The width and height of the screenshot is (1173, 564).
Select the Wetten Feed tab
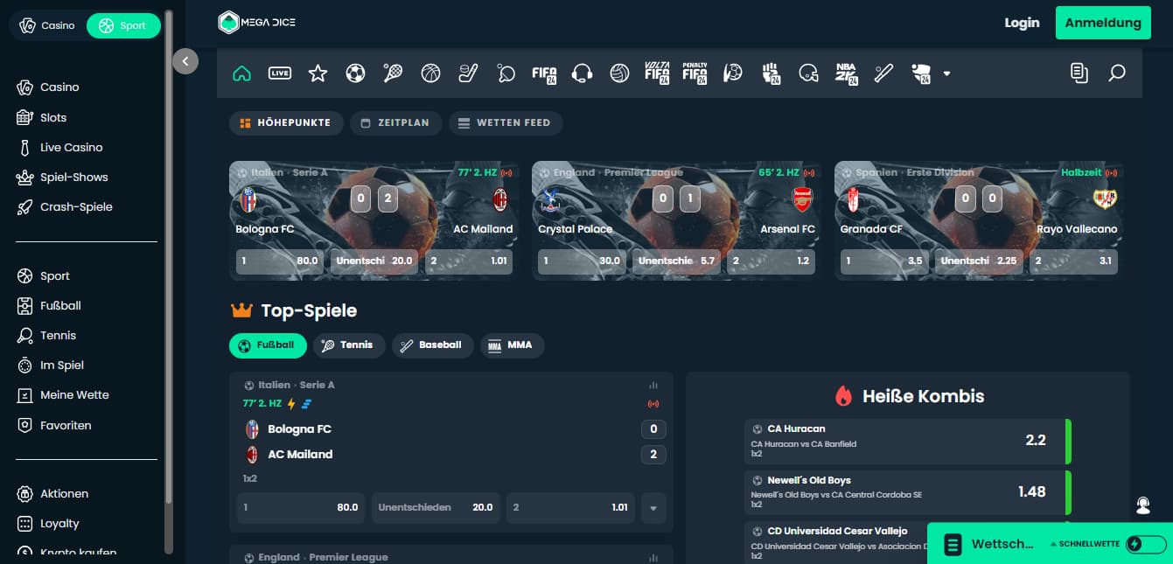point(506,123)
